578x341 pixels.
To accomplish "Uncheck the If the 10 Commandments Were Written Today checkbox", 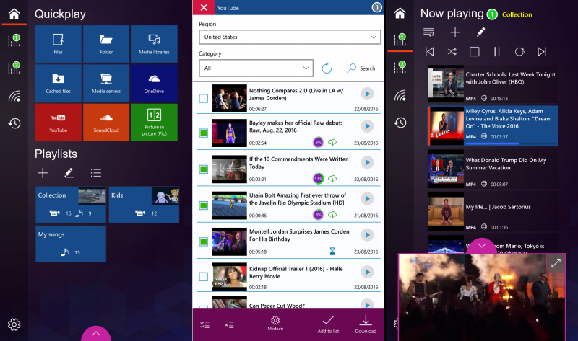I will coord(204,169).
